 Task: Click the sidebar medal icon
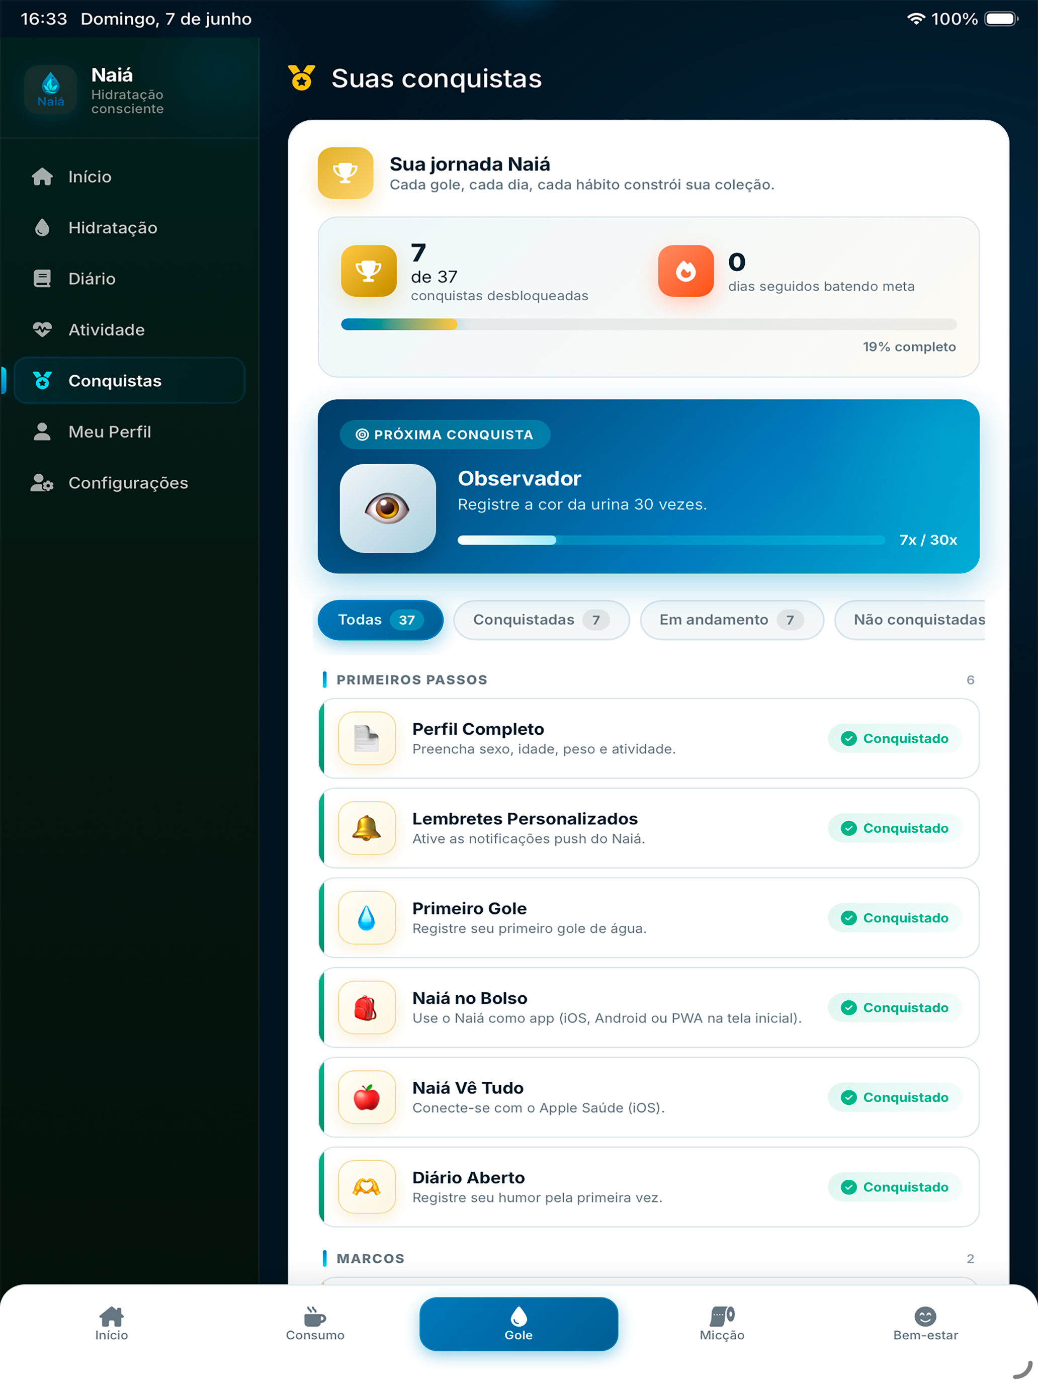coord(42,380)
